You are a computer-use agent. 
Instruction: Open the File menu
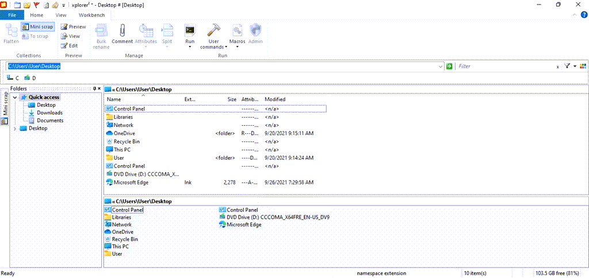tap(12, 15)
